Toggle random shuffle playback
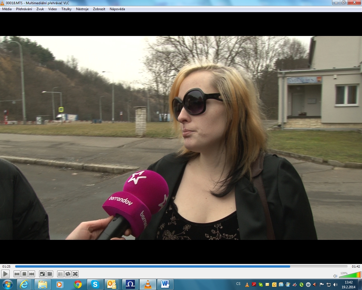362x290 pixels. tap(75, 274)
